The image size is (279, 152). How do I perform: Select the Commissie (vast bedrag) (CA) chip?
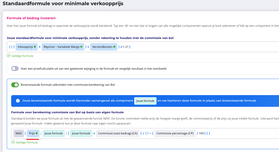118,133
